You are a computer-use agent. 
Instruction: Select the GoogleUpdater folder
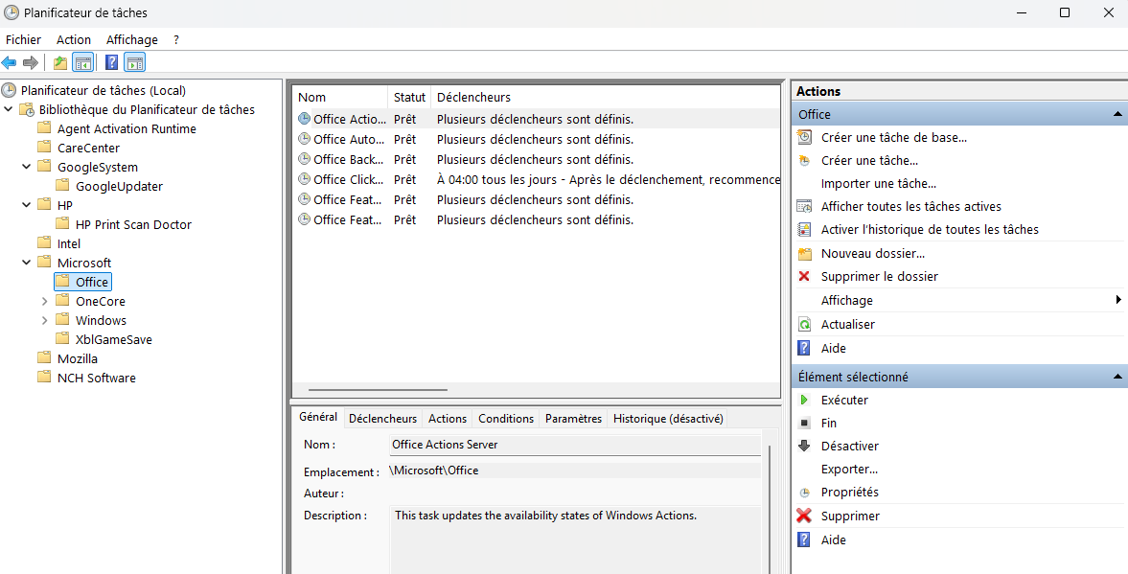(120, 186)
